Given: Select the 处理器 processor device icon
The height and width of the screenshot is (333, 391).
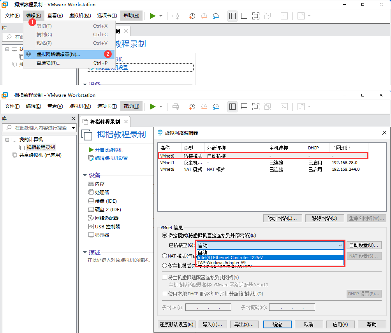Looking at the screenshot, I should coord(91,192).
